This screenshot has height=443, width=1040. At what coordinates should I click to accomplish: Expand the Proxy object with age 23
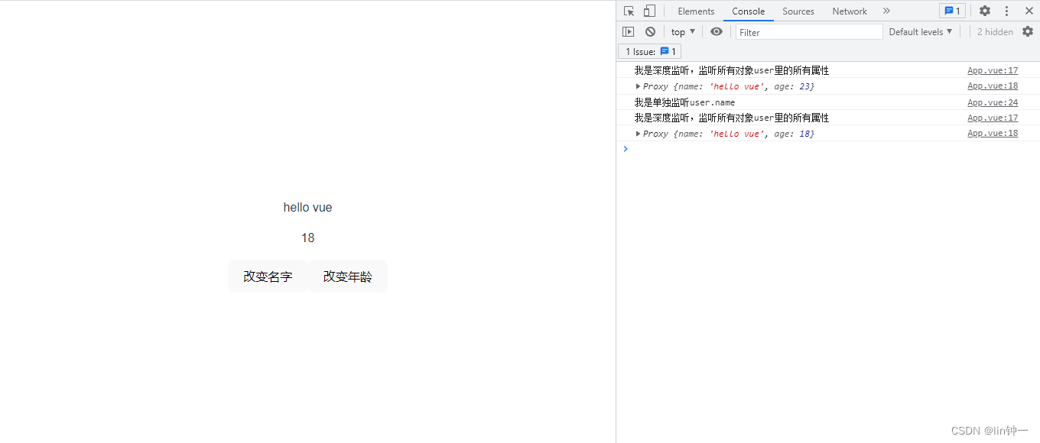(639, 86)
